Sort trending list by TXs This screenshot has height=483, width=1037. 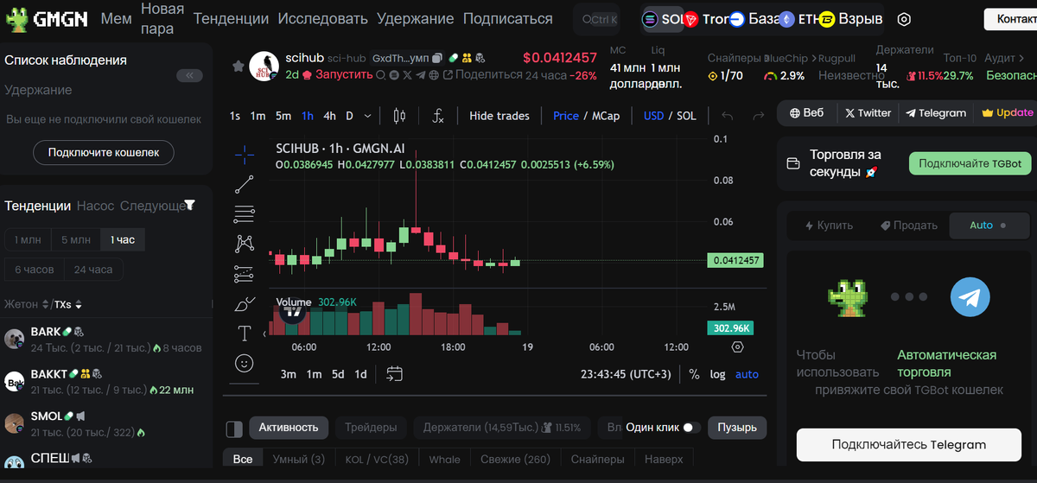pos(68,304)
